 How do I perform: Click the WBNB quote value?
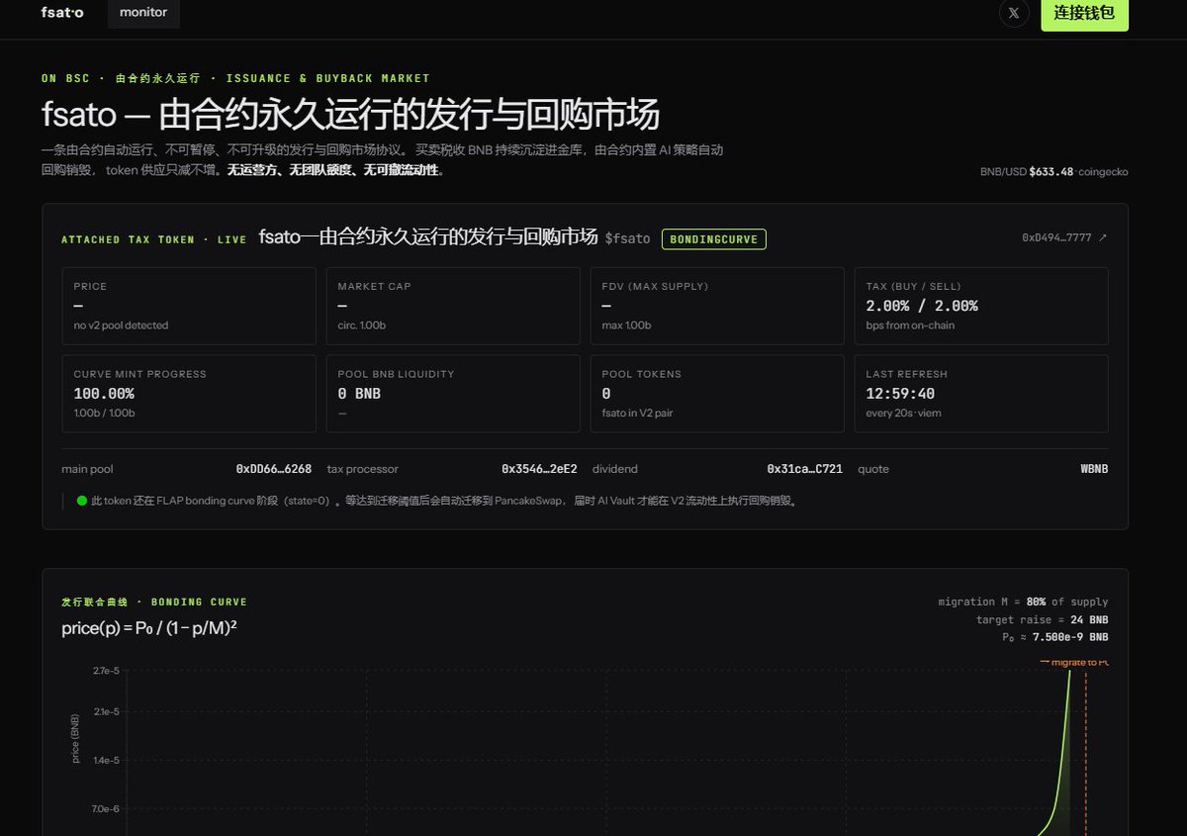[1094, 469]
